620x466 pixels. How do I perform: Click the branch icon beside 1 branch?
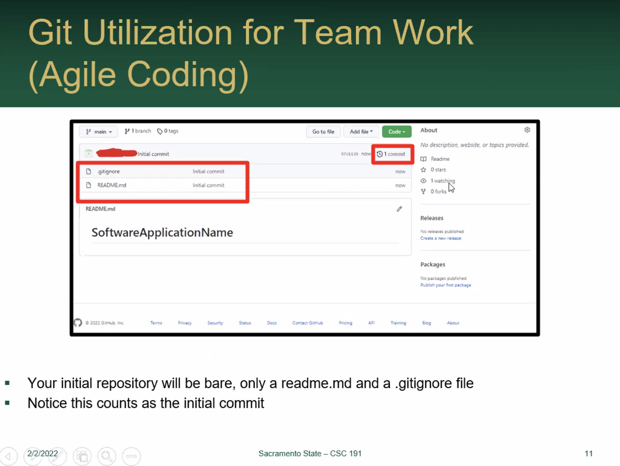[127, 131]
